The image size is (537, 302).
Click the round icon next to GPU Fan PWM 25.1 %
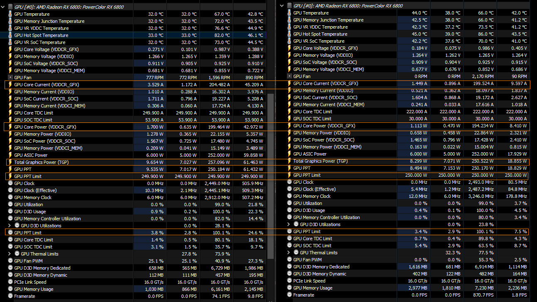coord(10,261)
